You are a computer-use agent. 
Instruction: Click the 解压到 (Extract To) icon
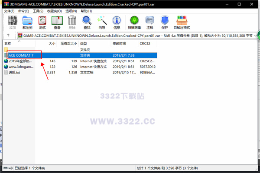(x=27, y=22)
